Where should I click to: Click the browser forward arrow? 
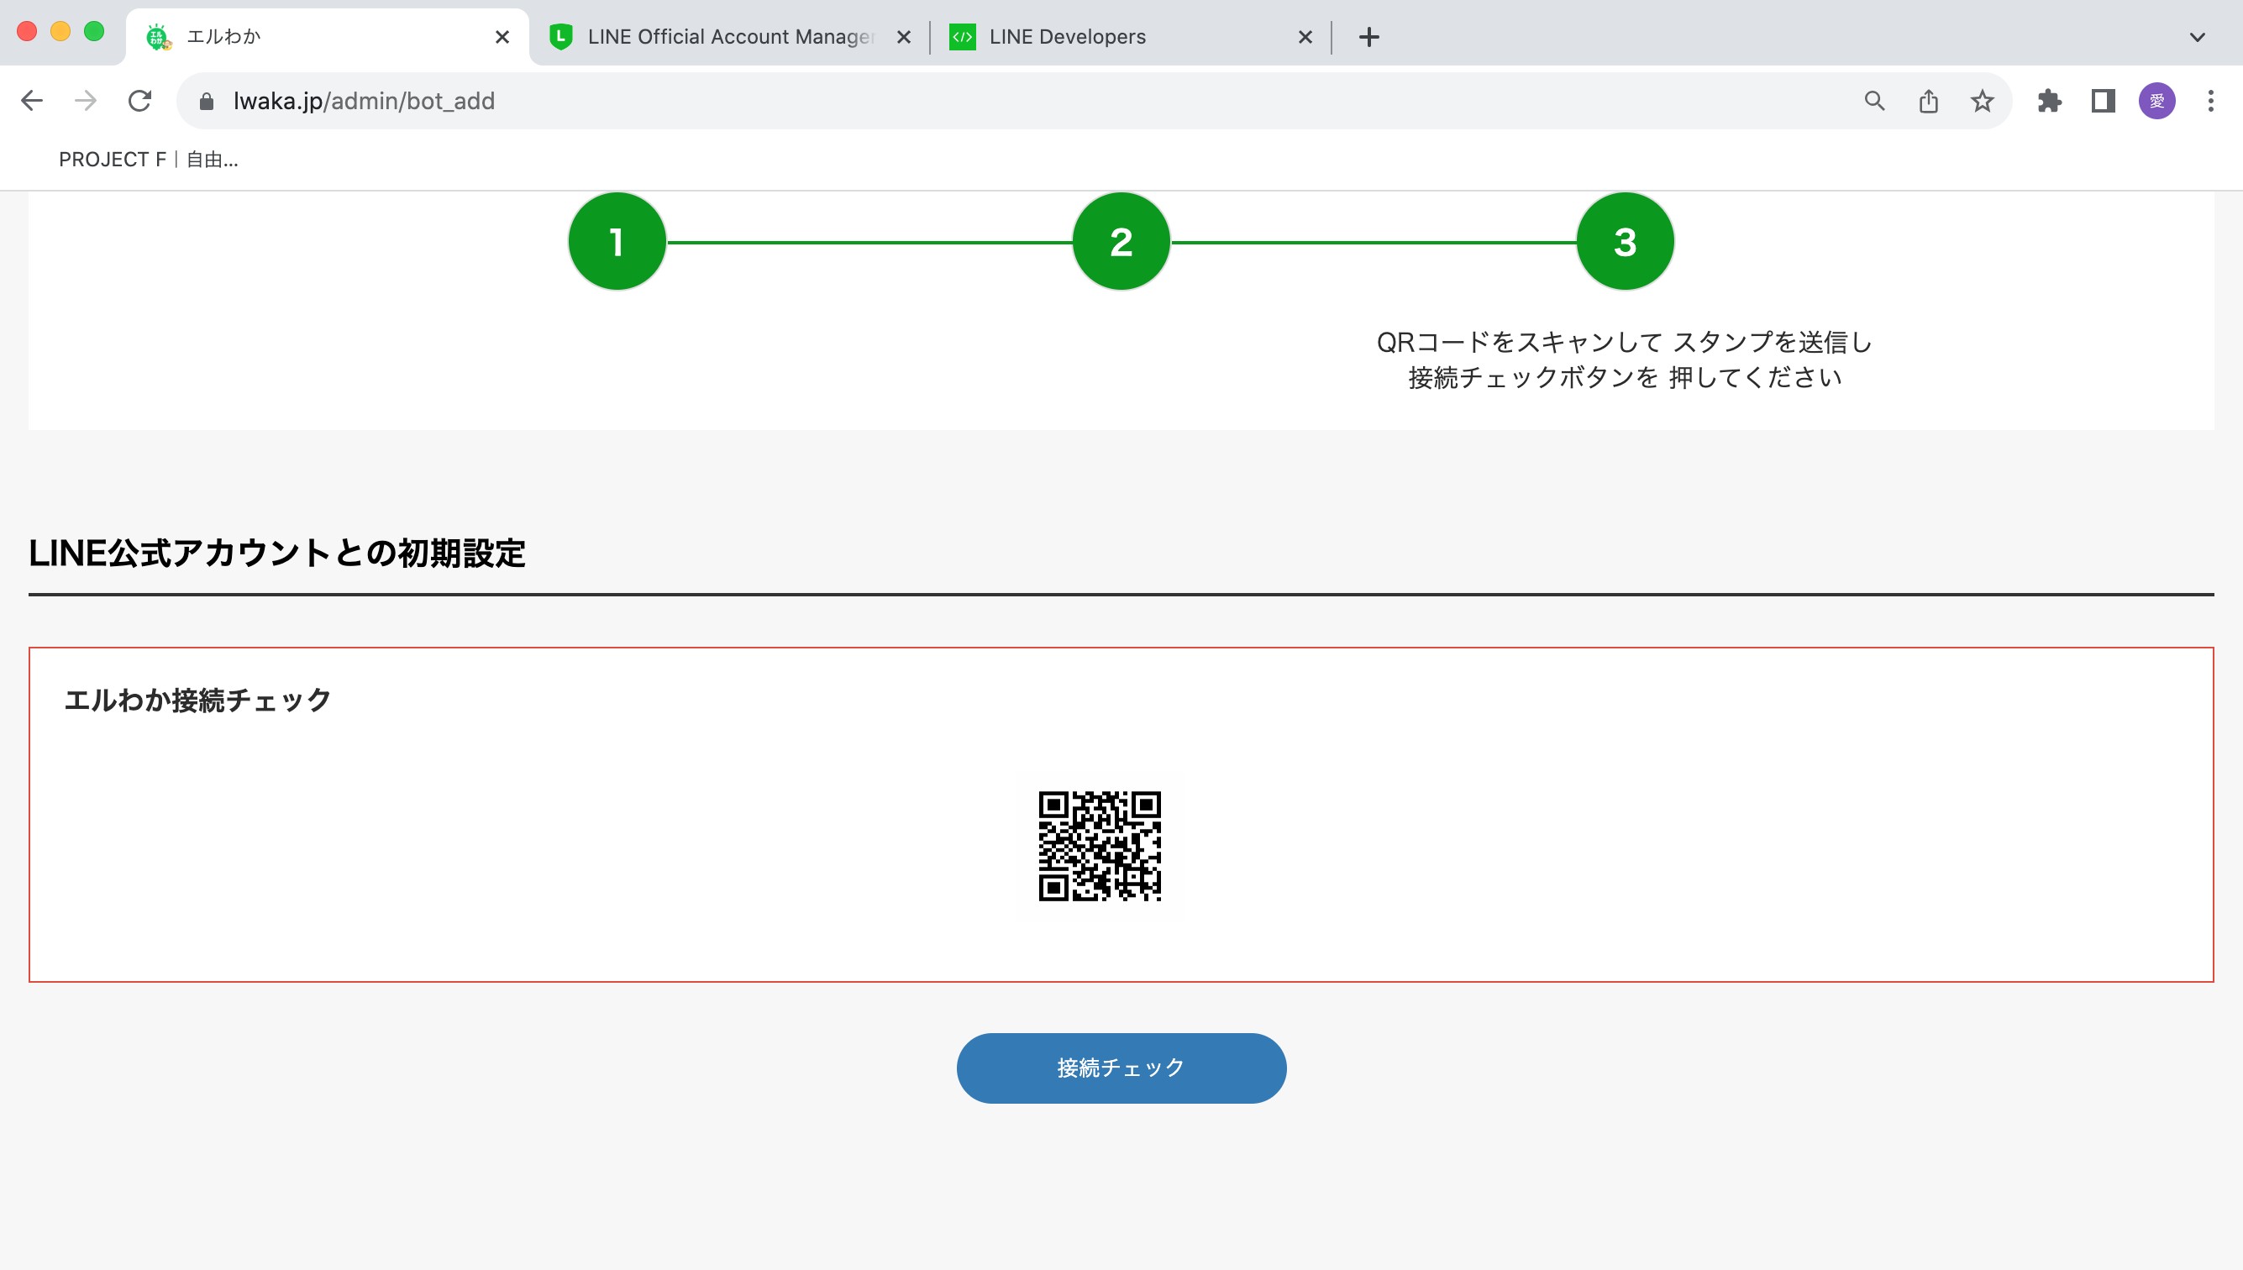point(86,101)
